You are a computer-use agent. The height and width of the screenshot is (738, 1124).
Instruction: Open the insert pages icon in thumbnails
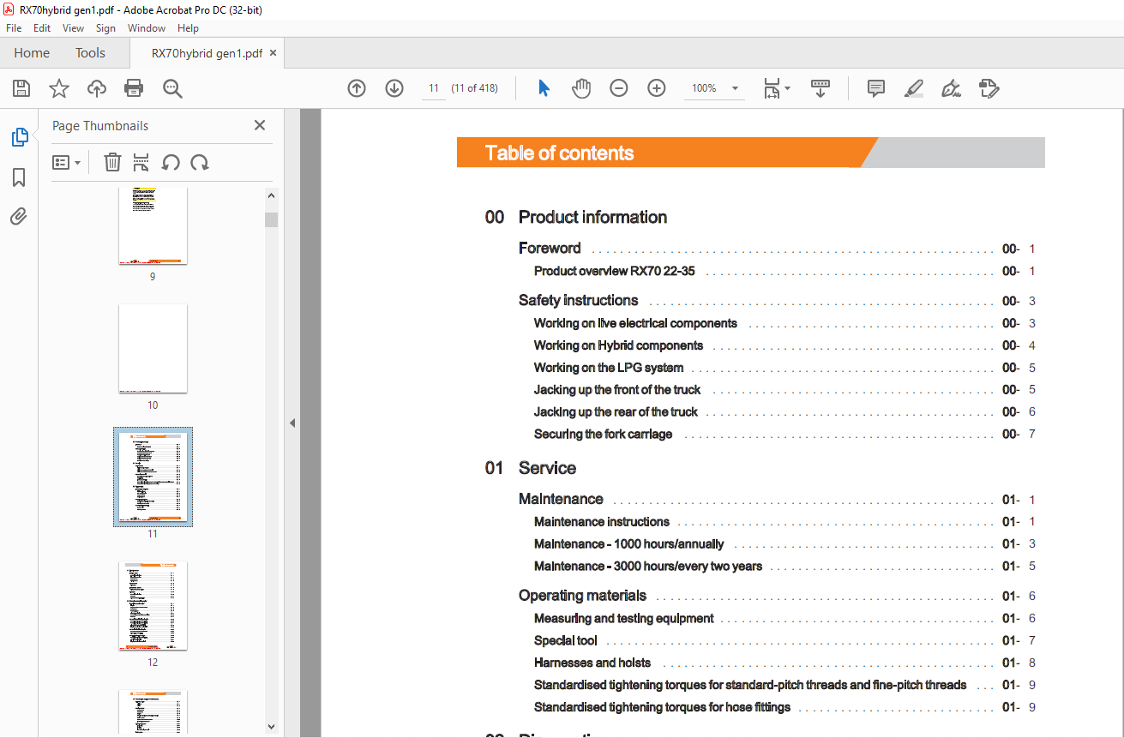141,162
